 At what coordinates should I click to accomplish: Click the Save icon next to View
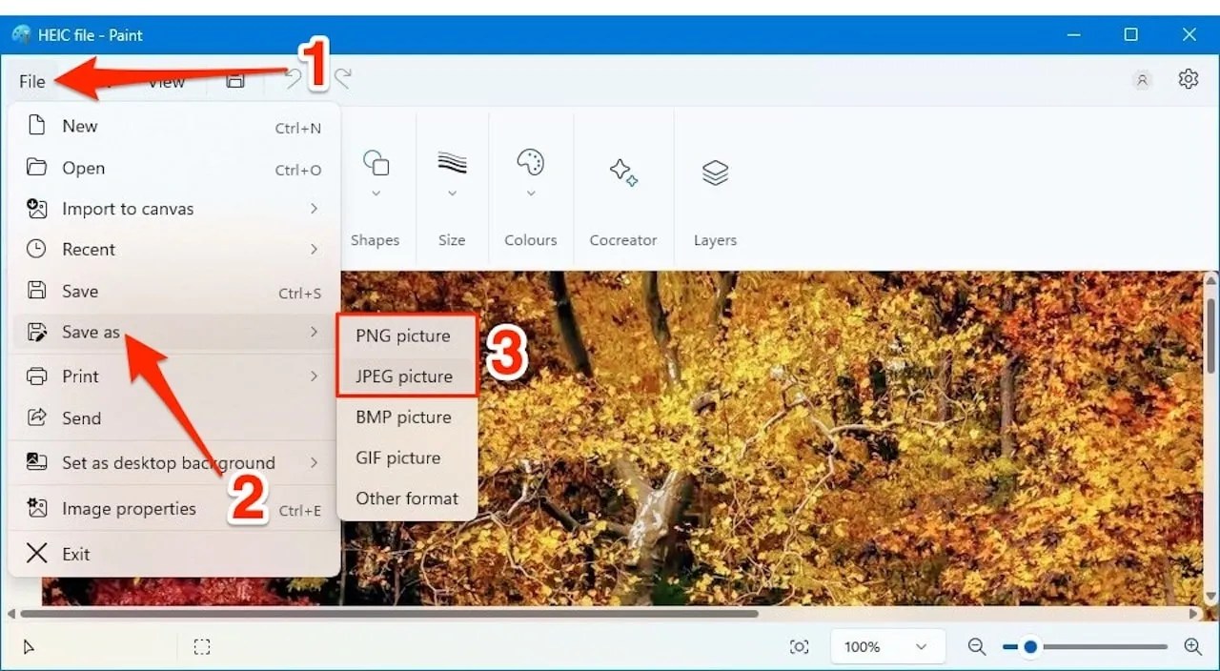(234, 81)
